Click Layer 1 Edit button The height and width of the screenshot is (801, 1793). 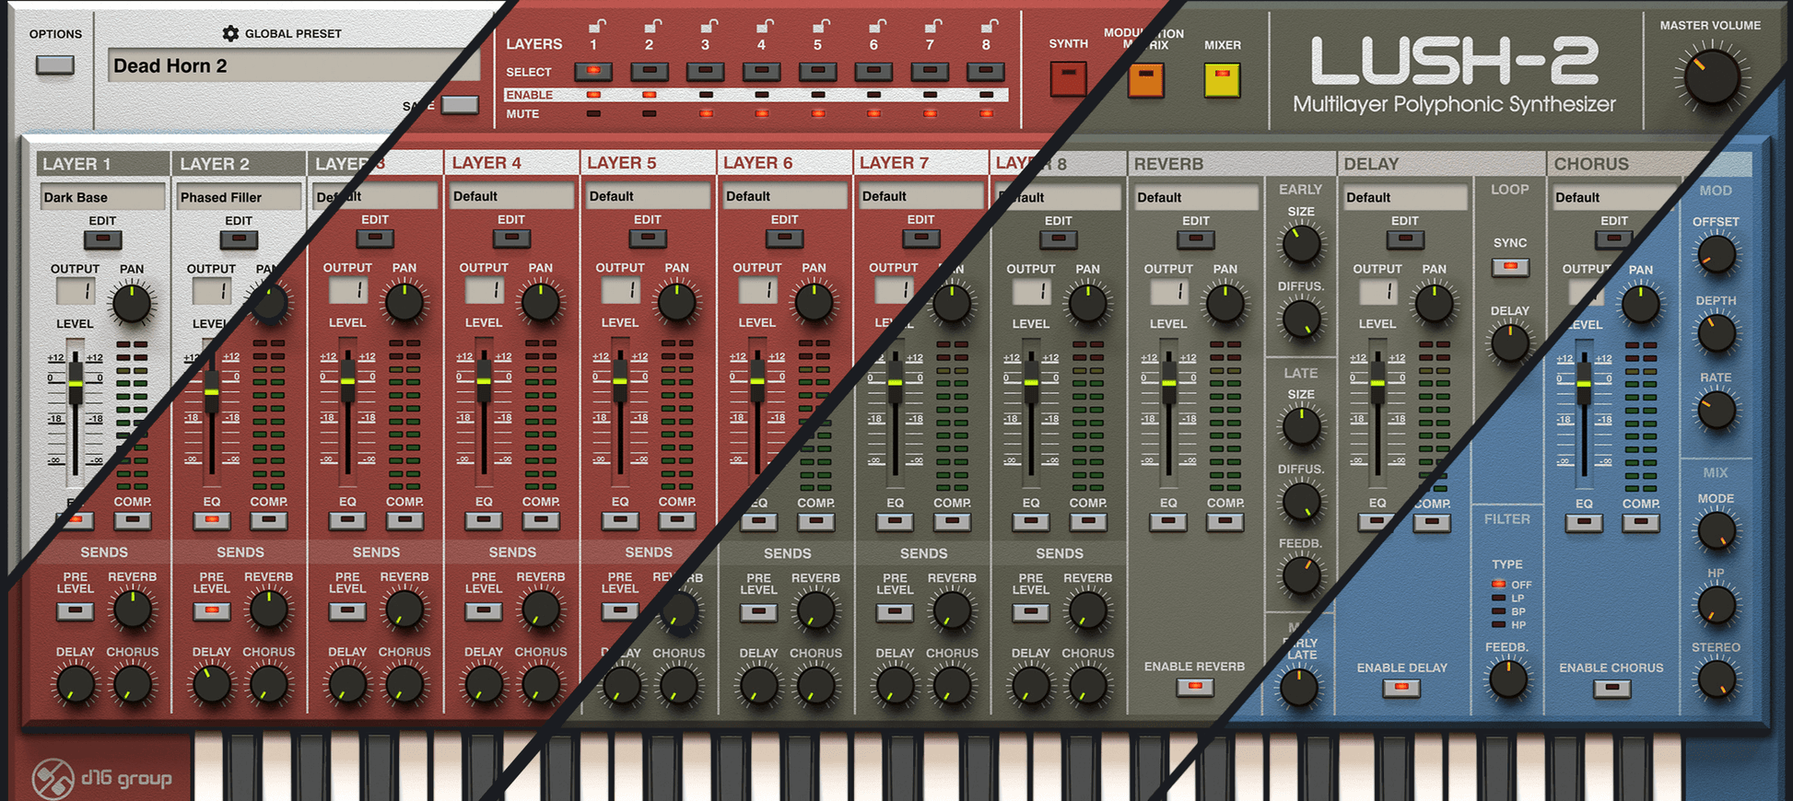(x=102, y=240)
